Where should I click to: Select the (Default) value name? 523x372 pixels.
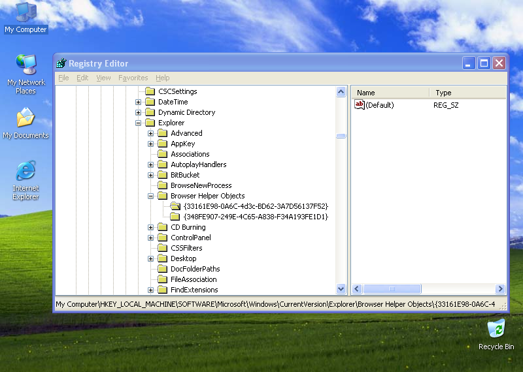coord(380,105)
